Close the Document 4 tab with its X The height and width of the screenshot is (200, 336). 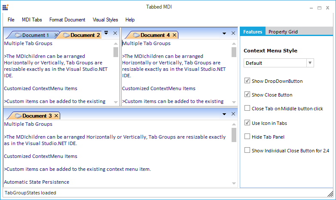[174, 35]
